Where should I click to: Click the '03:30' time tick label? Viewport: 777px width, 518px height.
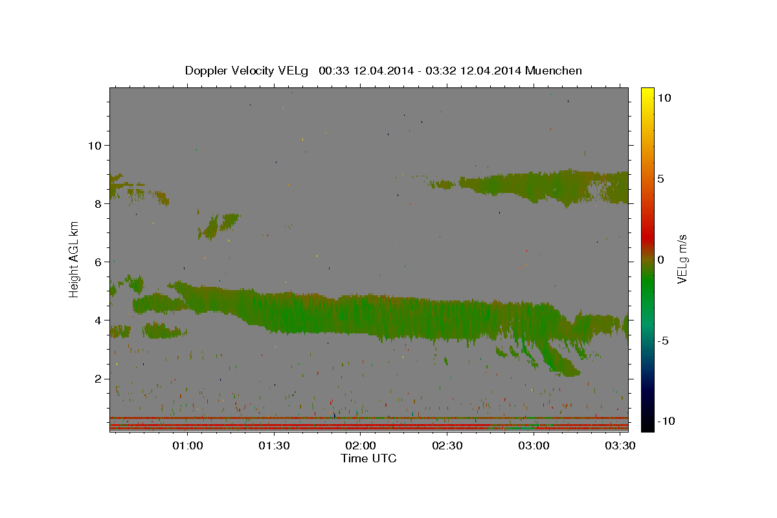(620, 446)
